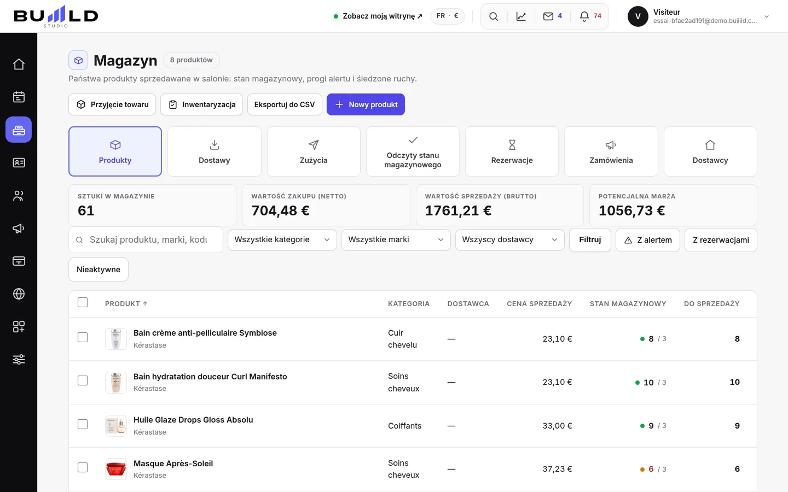Check the Masque Après-Soleil row

[x=83, y=467]
